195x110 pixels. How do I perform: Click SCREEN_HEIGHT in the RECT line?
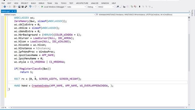click(69, 79)
